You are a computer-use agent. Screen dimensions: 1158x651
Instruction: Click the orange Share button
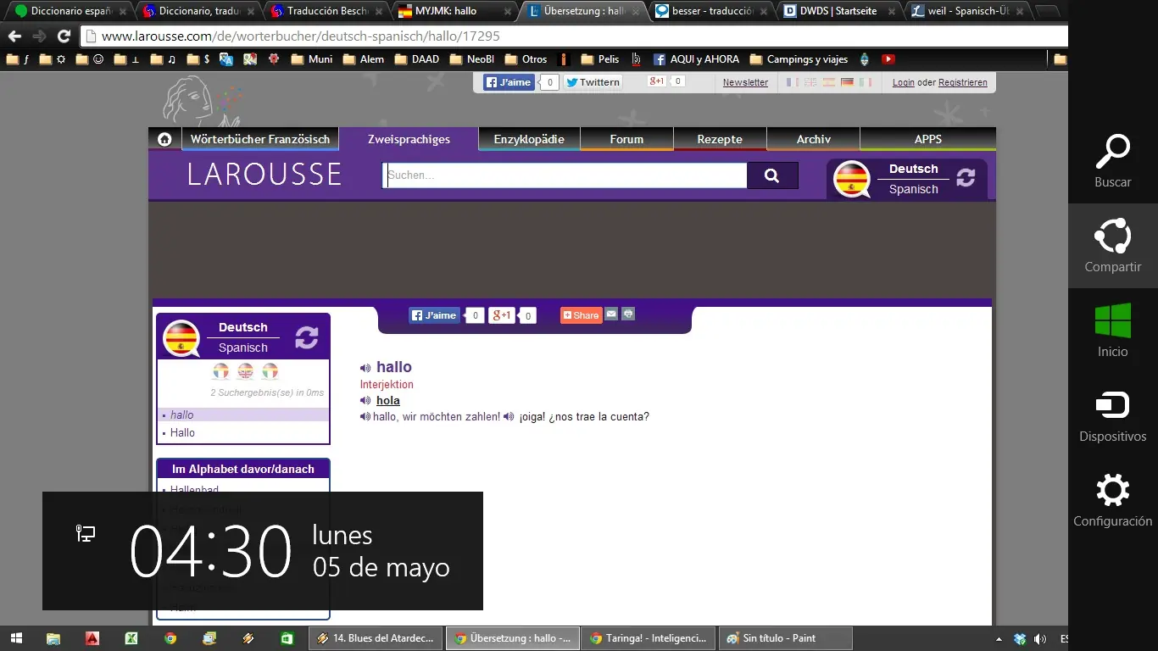582,315
